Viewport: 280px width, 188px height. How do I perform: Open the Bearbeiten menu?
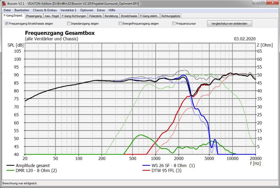tap(22, 10)
